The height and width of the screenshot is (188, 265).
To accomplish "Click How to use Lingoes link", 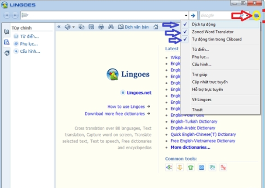I will click(126, 106).
